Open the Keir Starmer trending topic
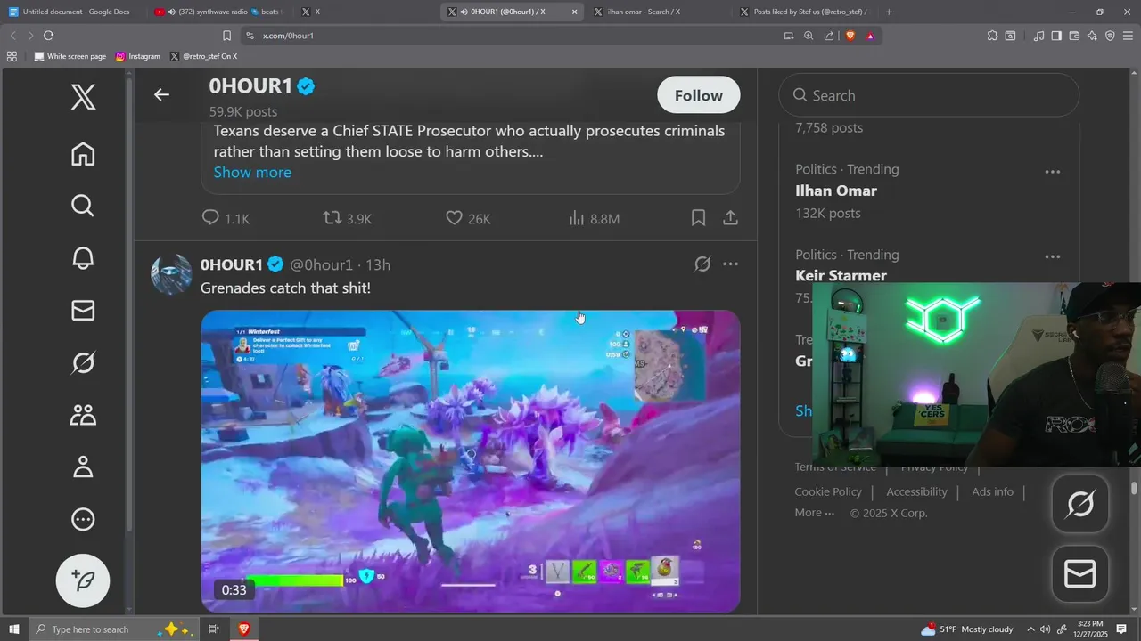Image resolution: width=1141 pixels, height=641 pixels. tap(841, 276)
